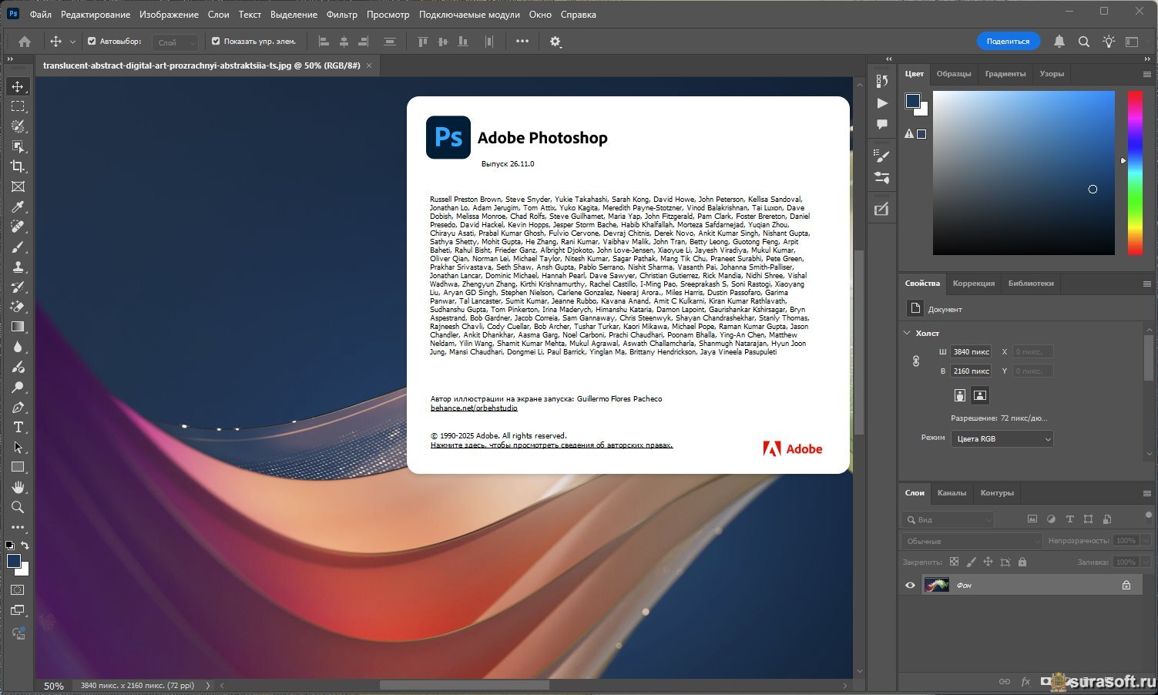Select the Eyedropper tool

pos(18,206)
